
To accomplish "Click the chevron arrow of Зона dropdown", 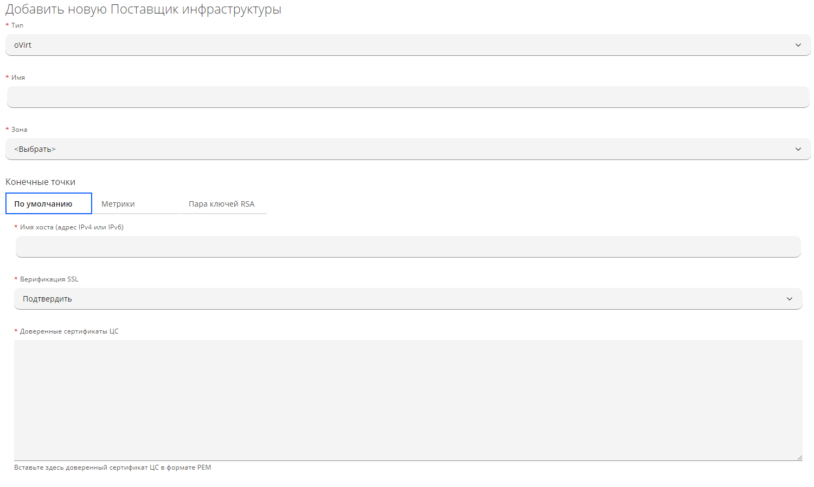I will click(x=798, y=149).
